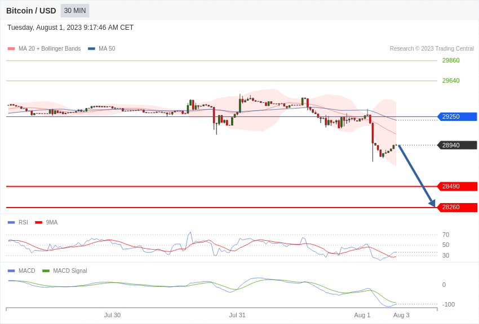Screen dimensions: 479x324
Task: Click the MA 20 + Bollinger Bands label
Action: [x=50, y=48]
